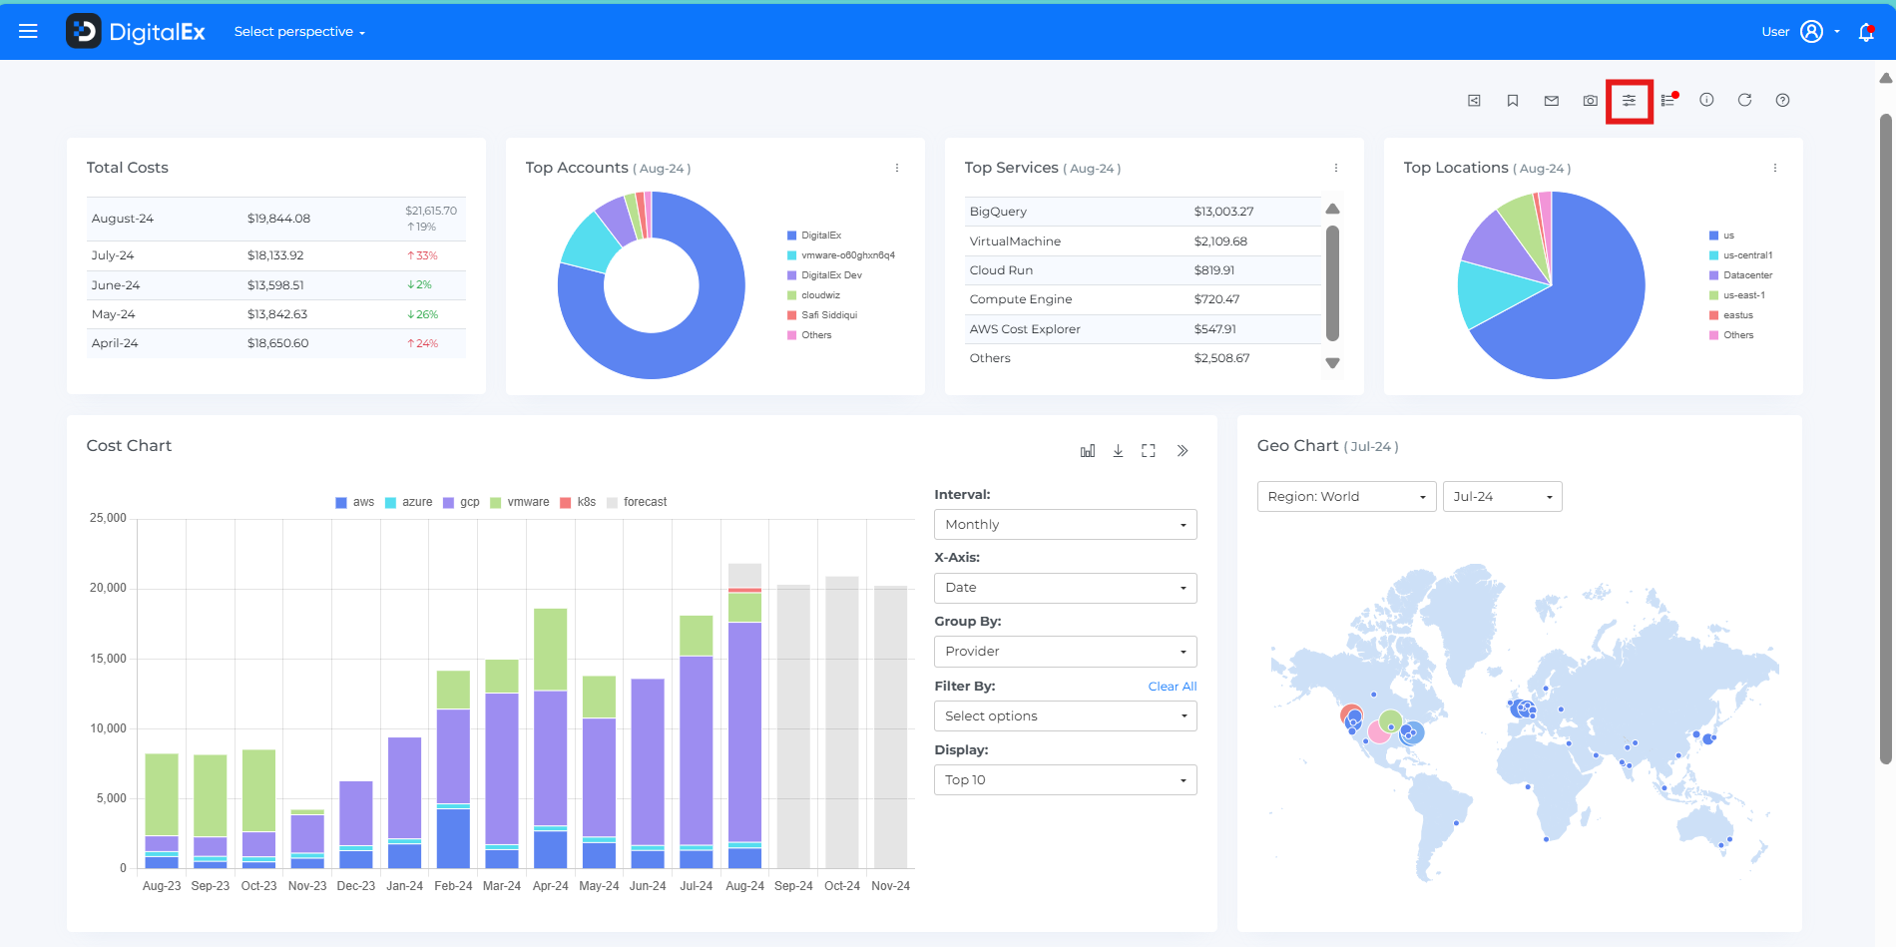
Task: Click BigQuery in Top Services
Action: 998,212
